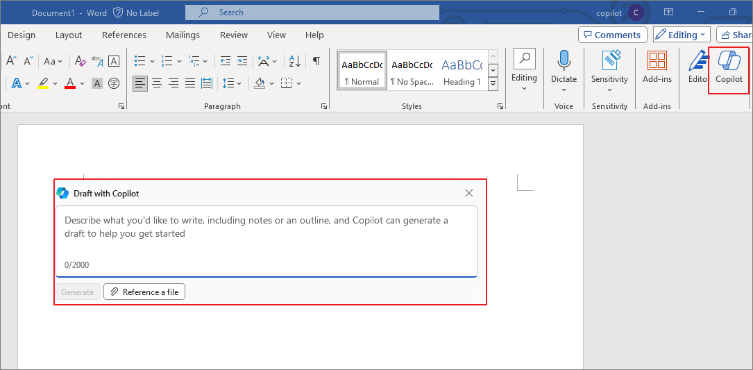Click the Reference a file button
Viewport: 753px width, 370px height.
(144, 292)
